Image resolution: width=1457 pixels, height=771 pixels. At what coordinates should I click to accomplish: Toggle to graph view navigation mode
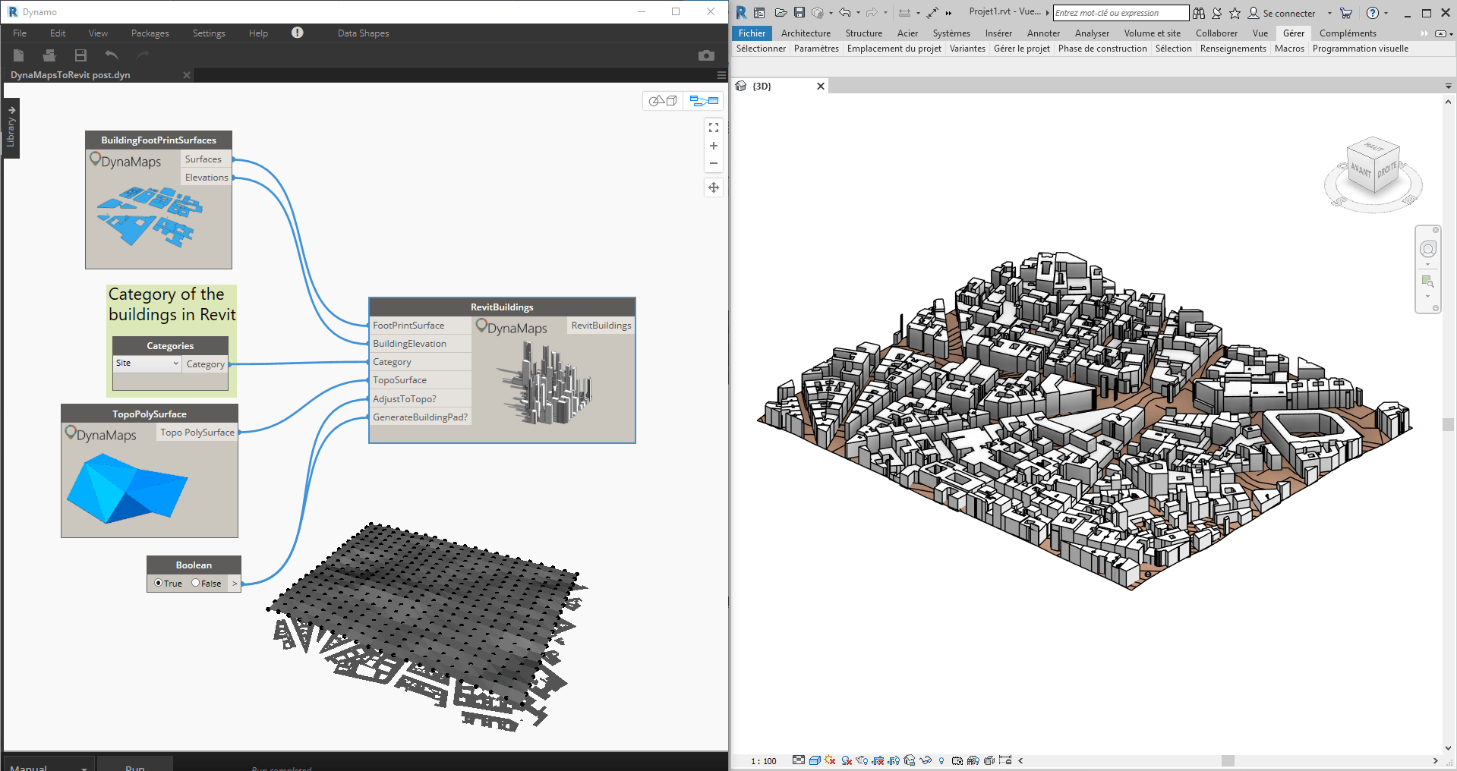pos(704,101)
